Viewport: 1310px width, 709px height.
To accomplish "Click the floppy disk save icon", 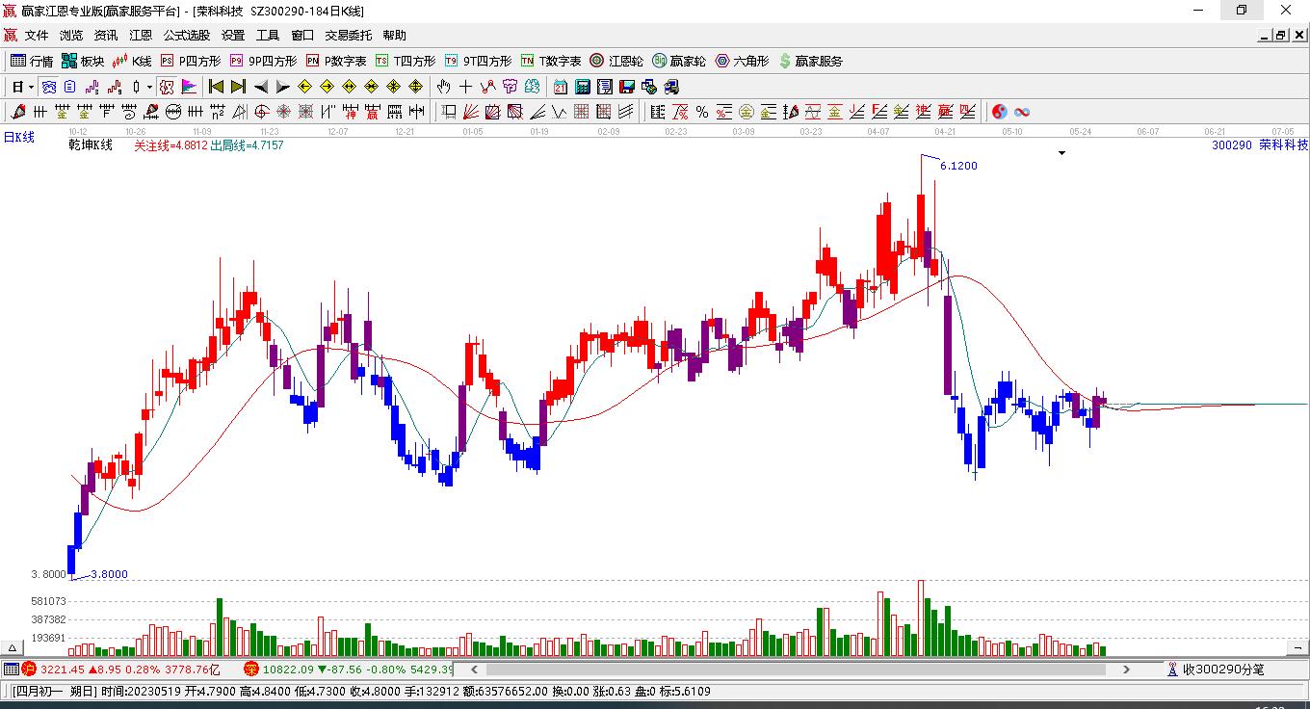I will 627,87.
